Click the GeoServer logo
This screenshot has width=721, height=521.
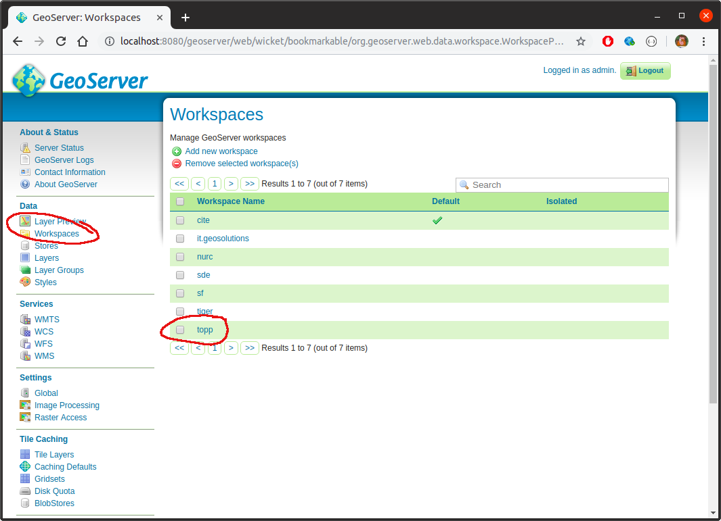point(80,80)
